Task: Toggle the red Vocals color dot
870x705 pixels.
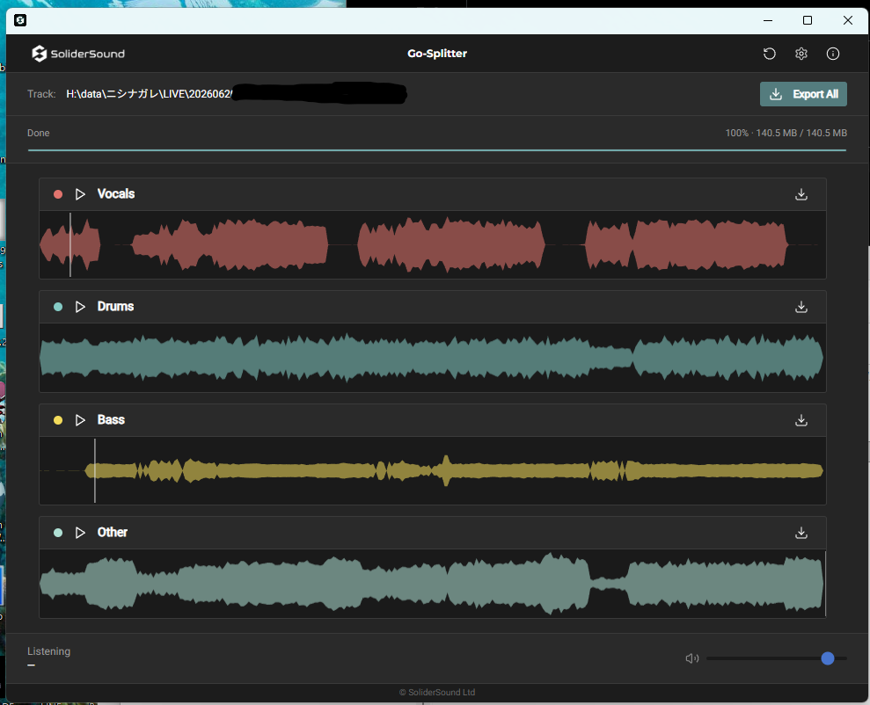Action: [58, 194]
